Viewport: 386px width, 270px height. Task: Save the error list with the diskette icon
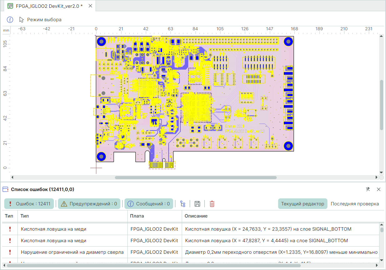tap(197, 204)
